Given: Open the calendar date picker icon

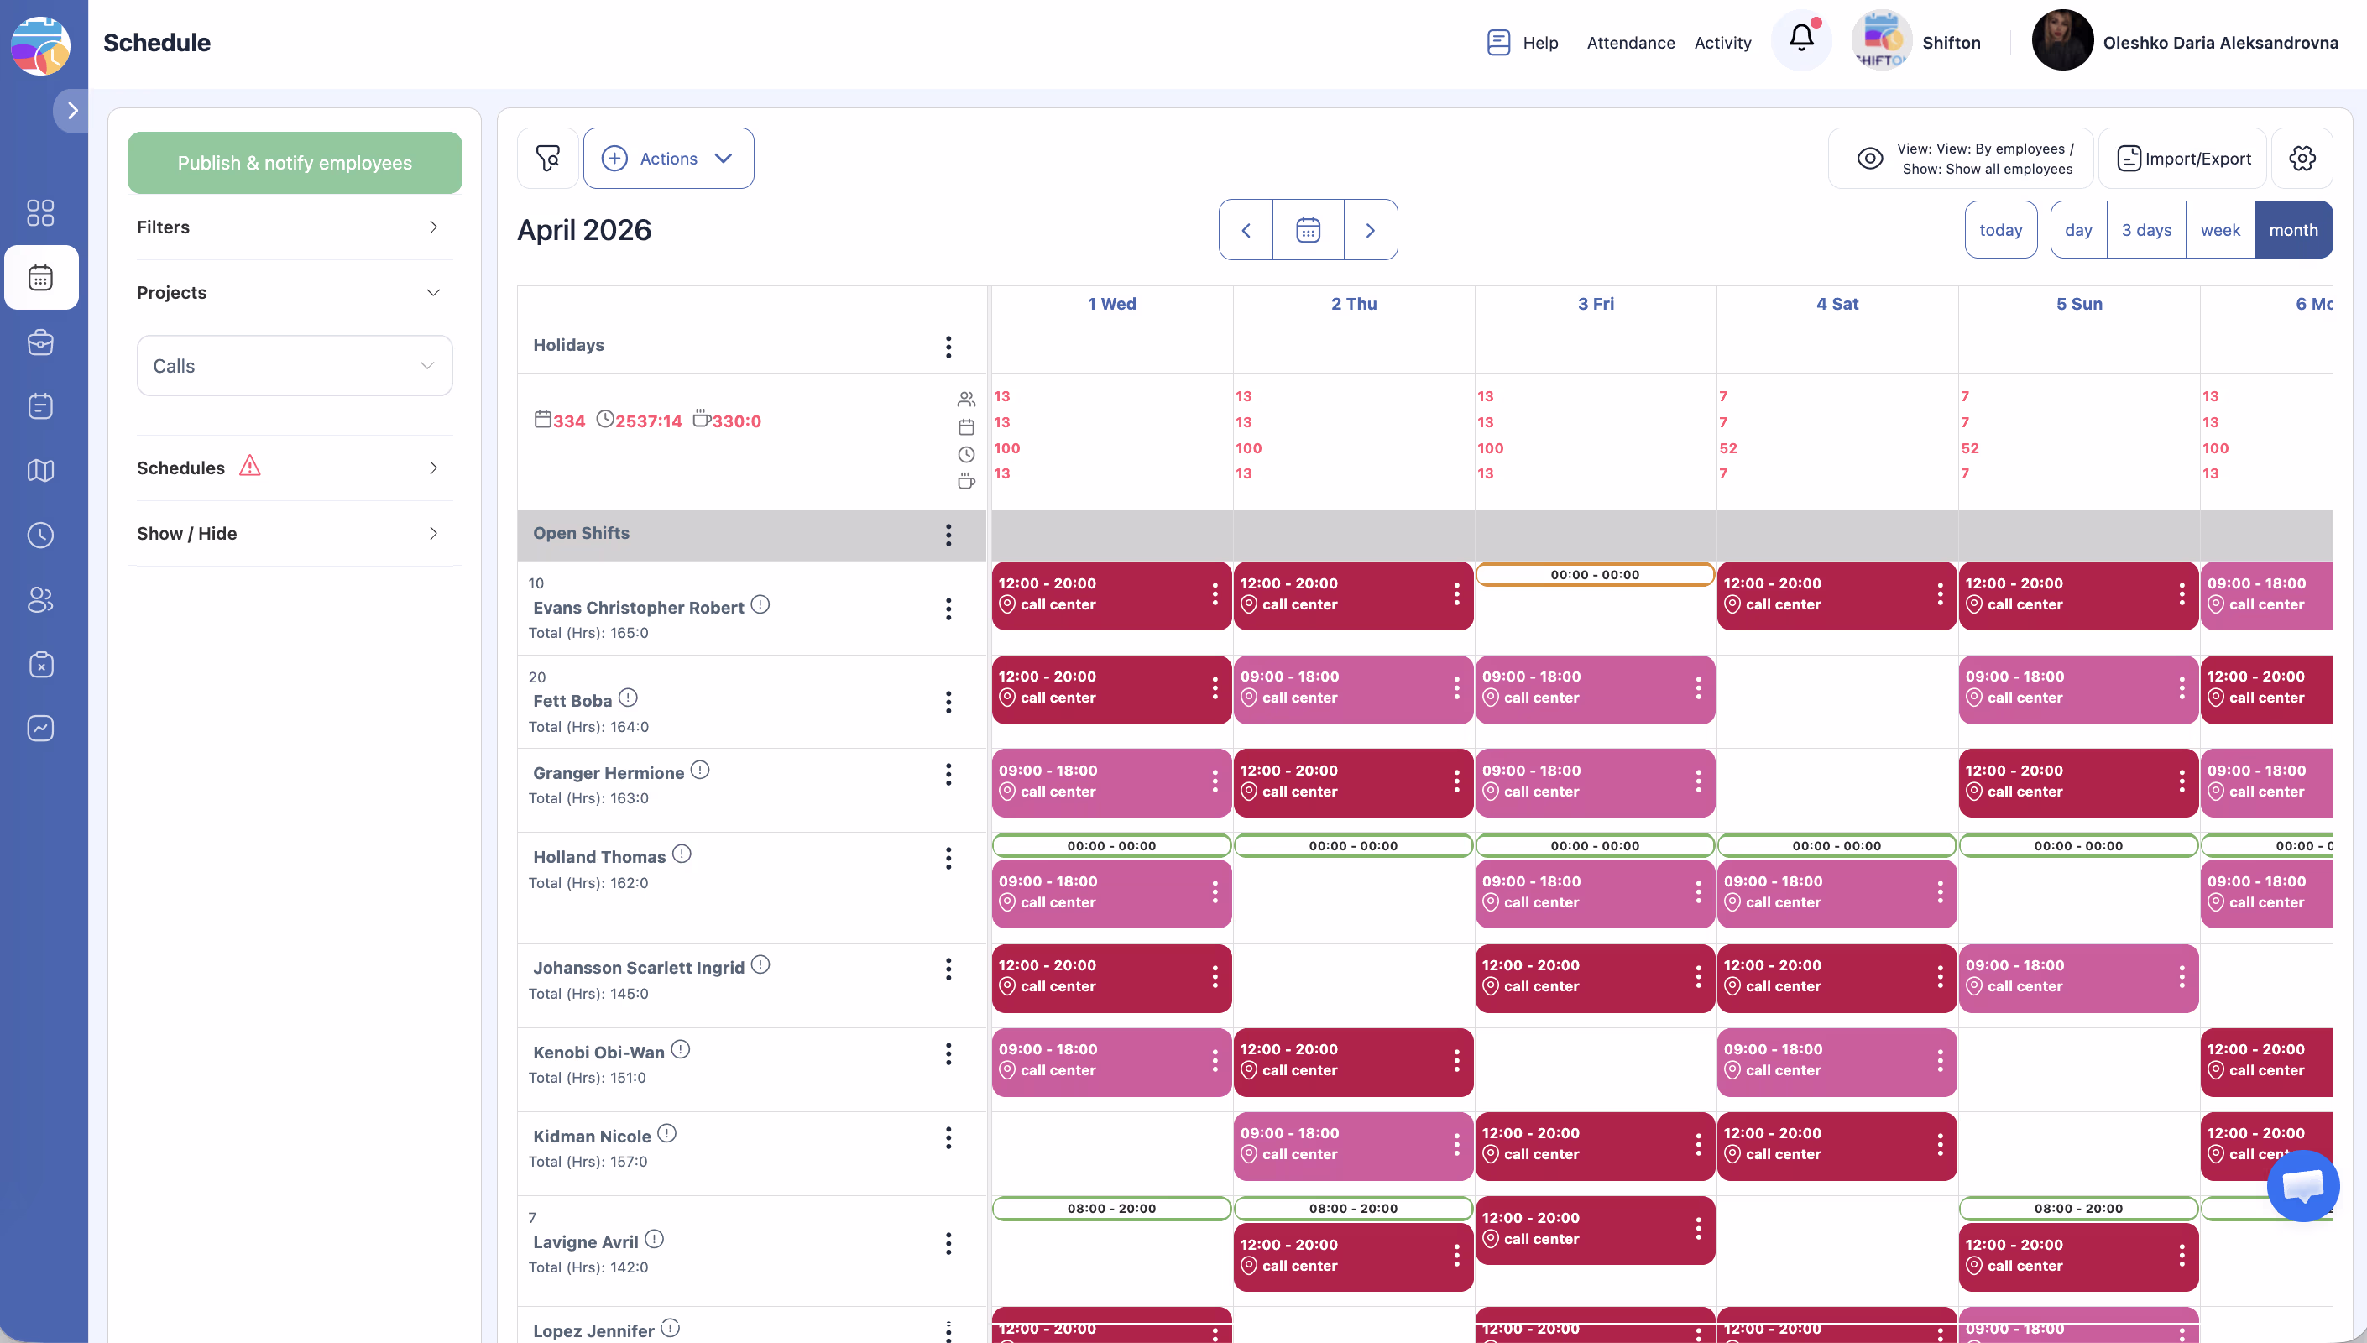Looking at the screenshot, I should (1308, 230).
